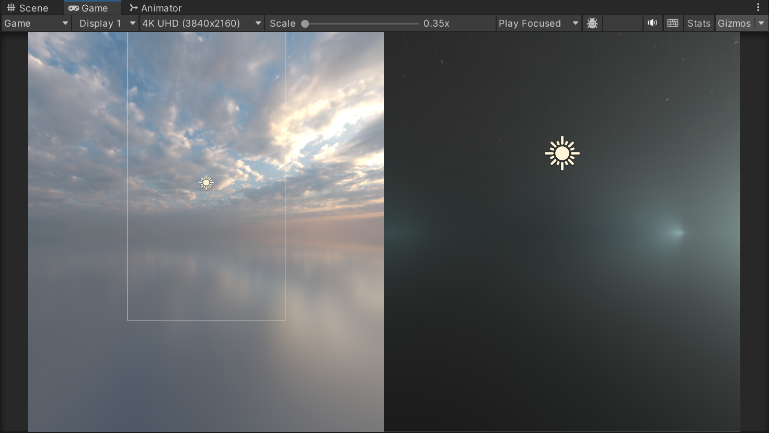Open the Game view mode dropdown
769x433 pixels.
pyautogui.click(x=36, y=24)
